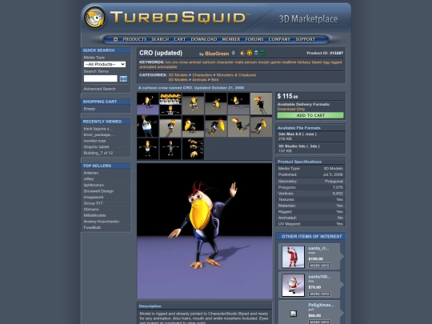Open the Products menu
The image size is (432, 324).
tap(134, 39)
